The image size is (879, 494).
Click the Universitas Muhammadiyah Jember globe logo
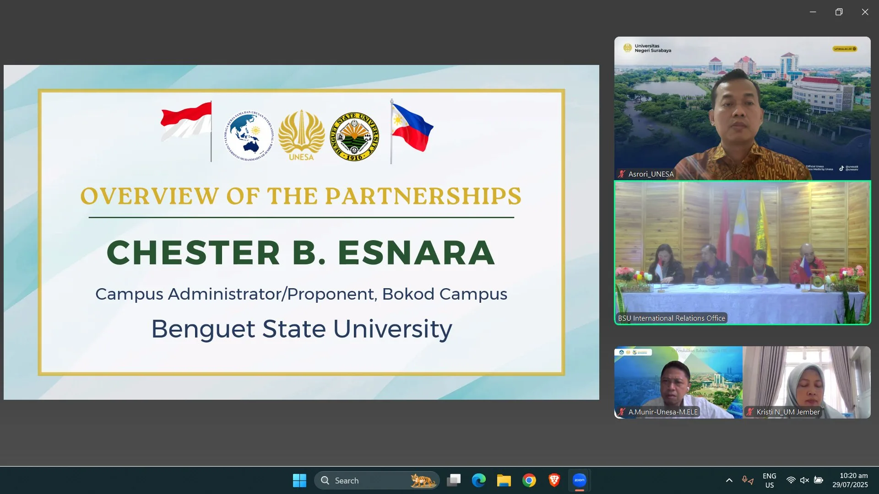(x=249, y=136)
